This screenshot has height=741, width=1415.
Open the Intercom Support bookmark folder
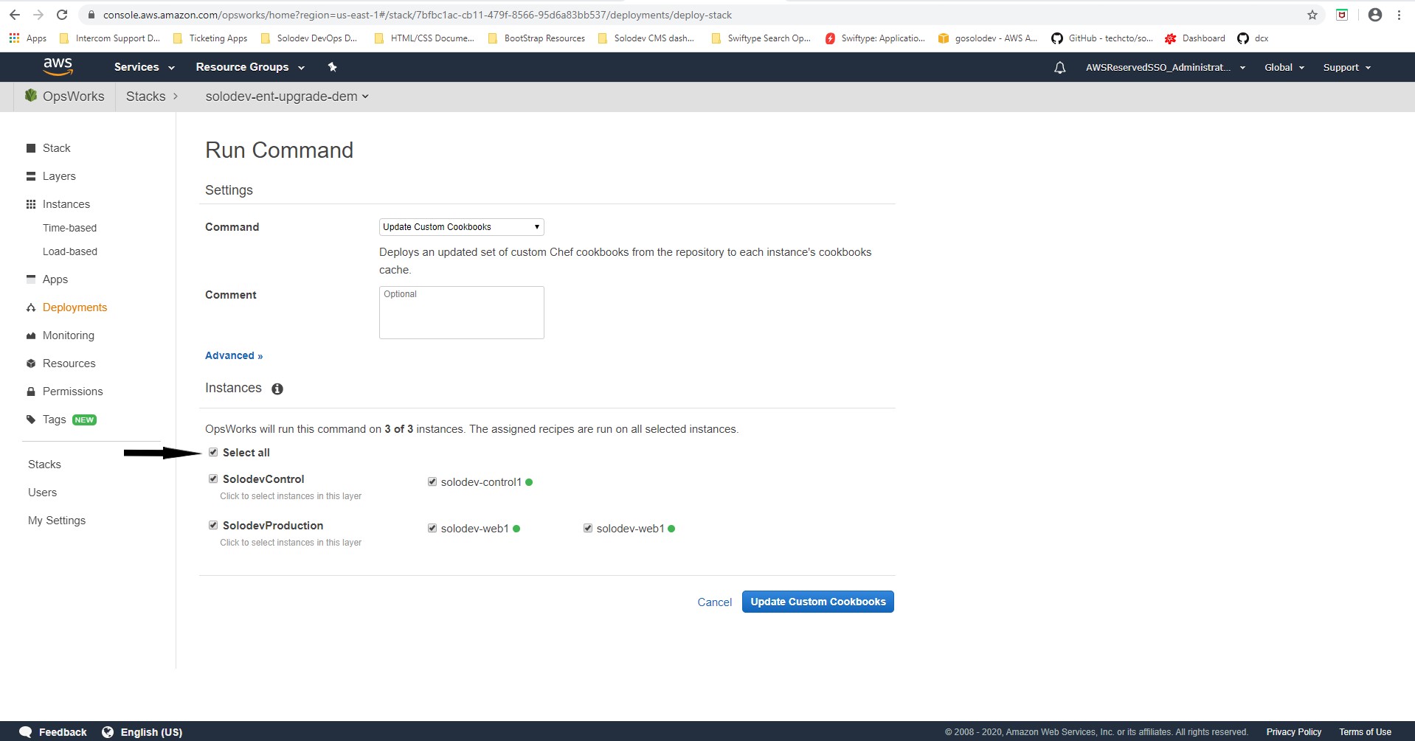coord(110,38)
